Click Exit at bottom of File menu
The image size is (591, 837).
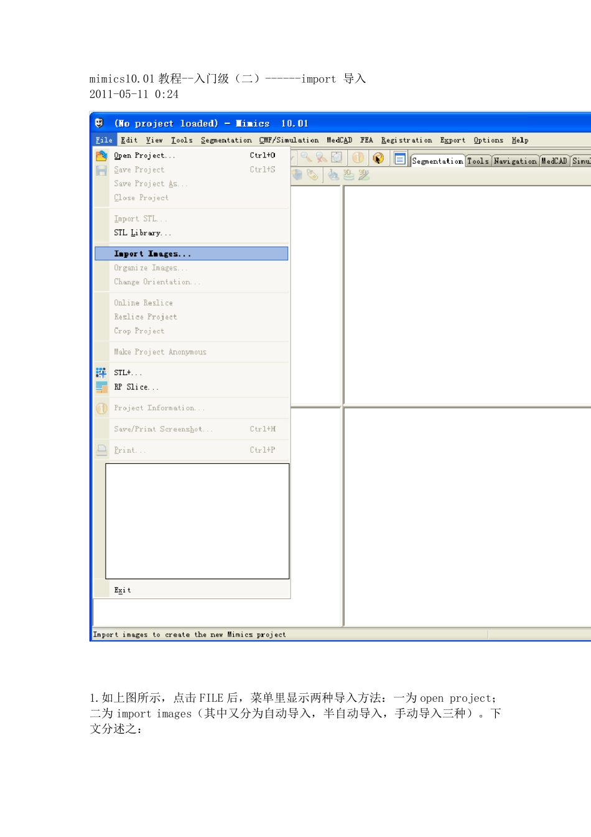pos(123,590)
